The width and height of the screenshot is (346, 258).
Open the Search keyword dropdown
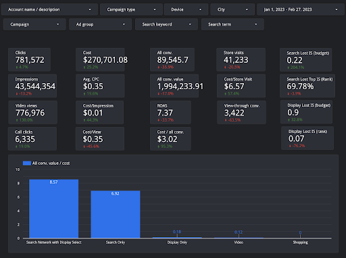pyautogui.click(x=166, y=24)
